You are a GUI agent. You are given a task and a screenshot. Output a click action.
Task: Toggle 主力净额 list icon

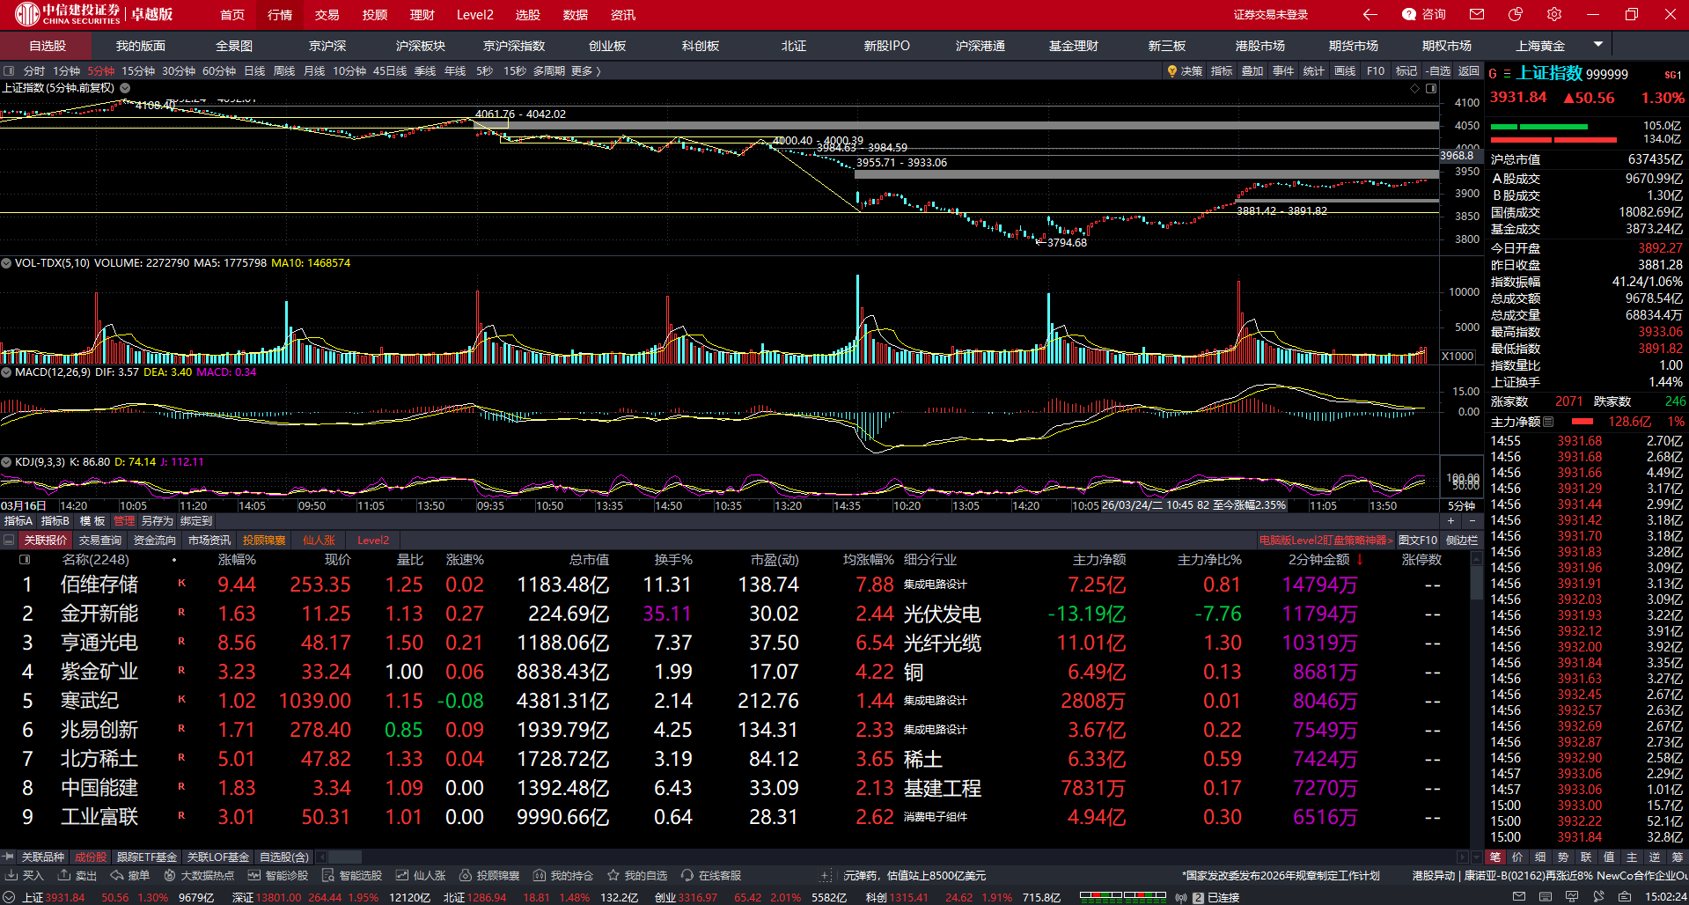[1548, 422]
